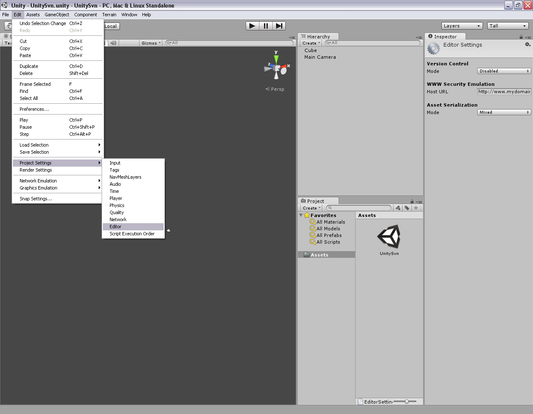533x414 pixels.
Task: Choose Frame Selected menu entry
Action: pyautogui.click(x=57, y=84)
